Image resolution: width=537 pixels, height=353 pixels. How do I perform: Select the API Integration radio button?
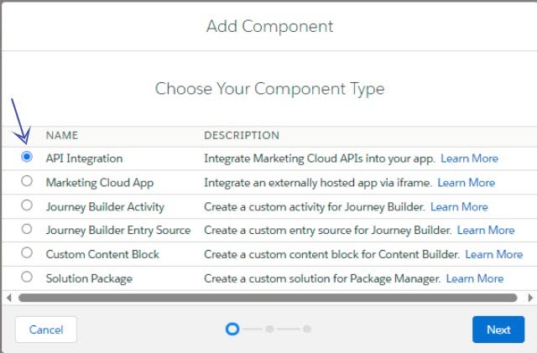coord(27,157)
